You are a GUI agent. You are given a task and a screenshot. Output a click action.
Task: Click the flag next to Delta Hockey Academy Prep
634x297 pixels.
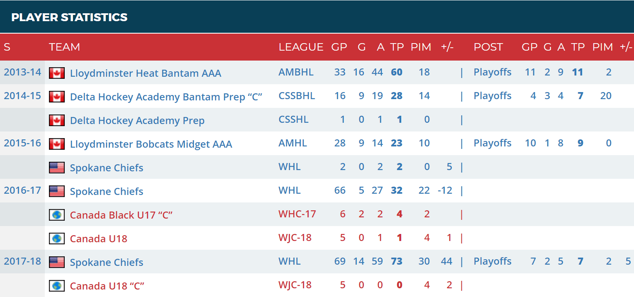[x=56, y=121]
